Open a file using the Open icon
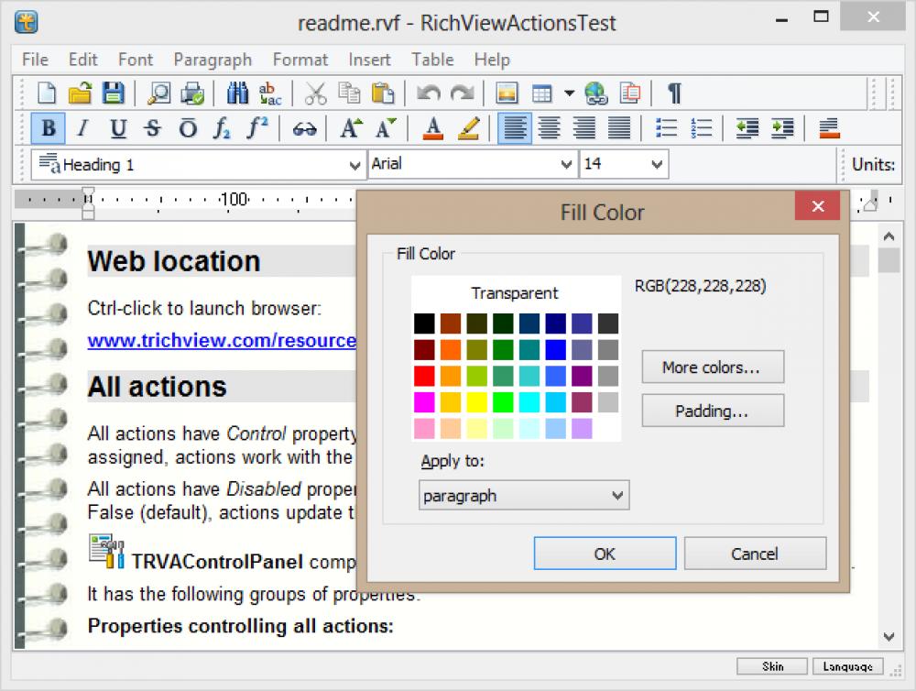Viewport: 916px width, 691px height. pyautogui.click(x=79, y=93)
